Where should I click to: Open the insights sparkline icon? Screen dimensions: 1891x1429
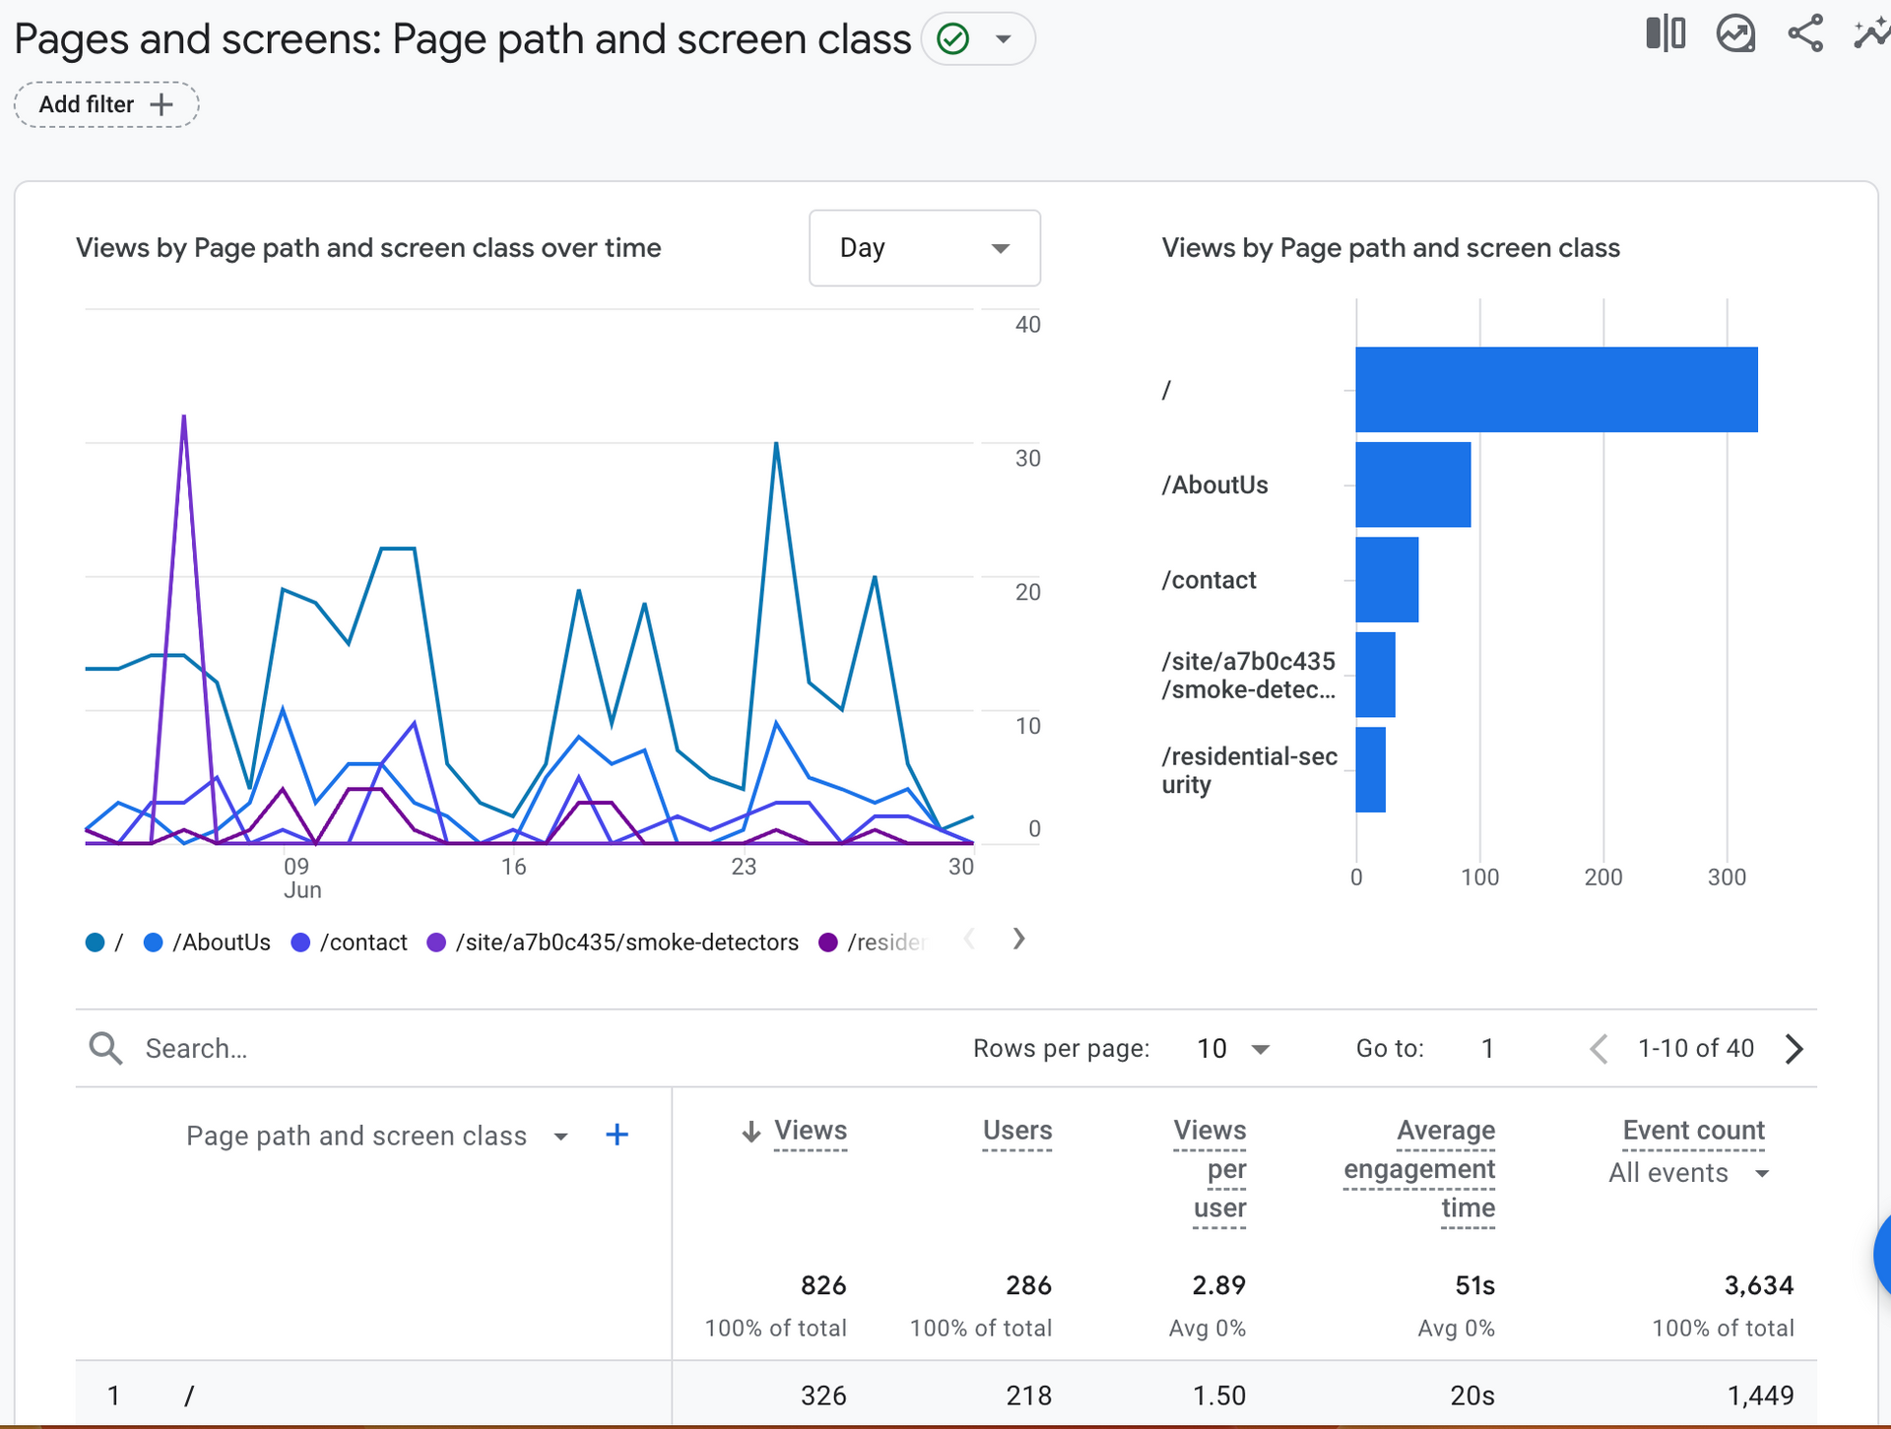pos(1871,33)
